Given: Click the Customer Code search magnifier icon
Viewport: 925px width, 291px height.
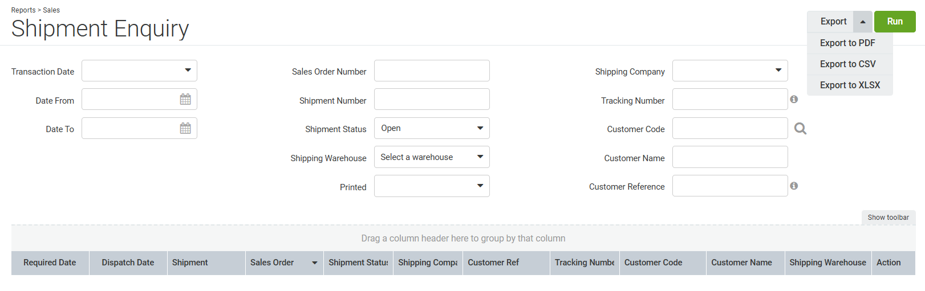Looking at the screenshot, I should tap(801, 129).
